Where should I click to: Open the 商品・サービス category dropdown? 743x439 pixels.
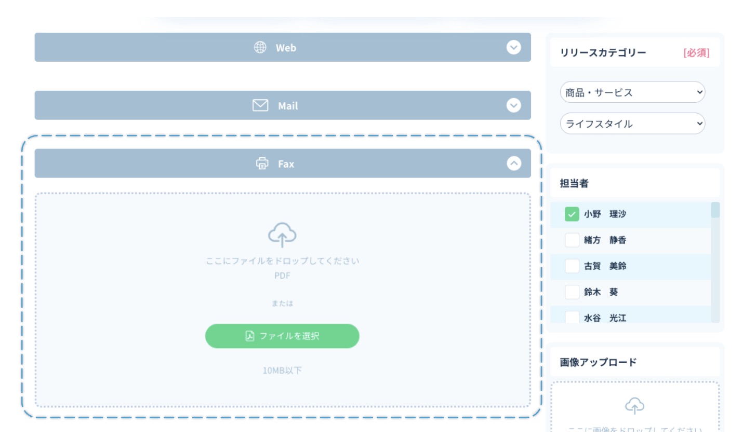point(632,92)
